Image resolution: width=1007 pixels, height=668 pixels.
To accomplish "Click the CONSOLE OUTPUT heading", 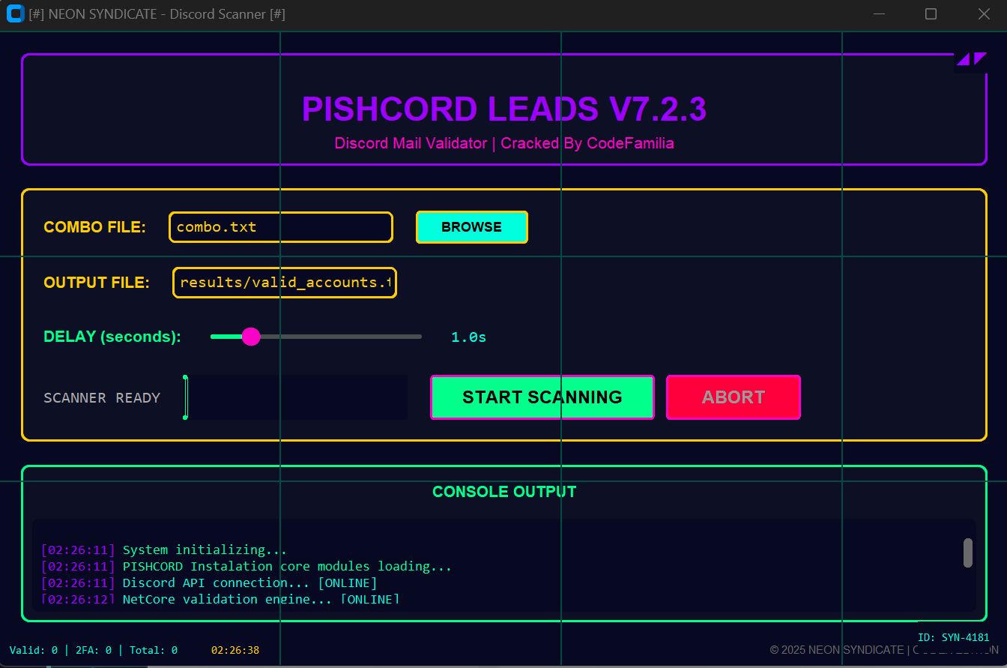I will click(504, 492).
